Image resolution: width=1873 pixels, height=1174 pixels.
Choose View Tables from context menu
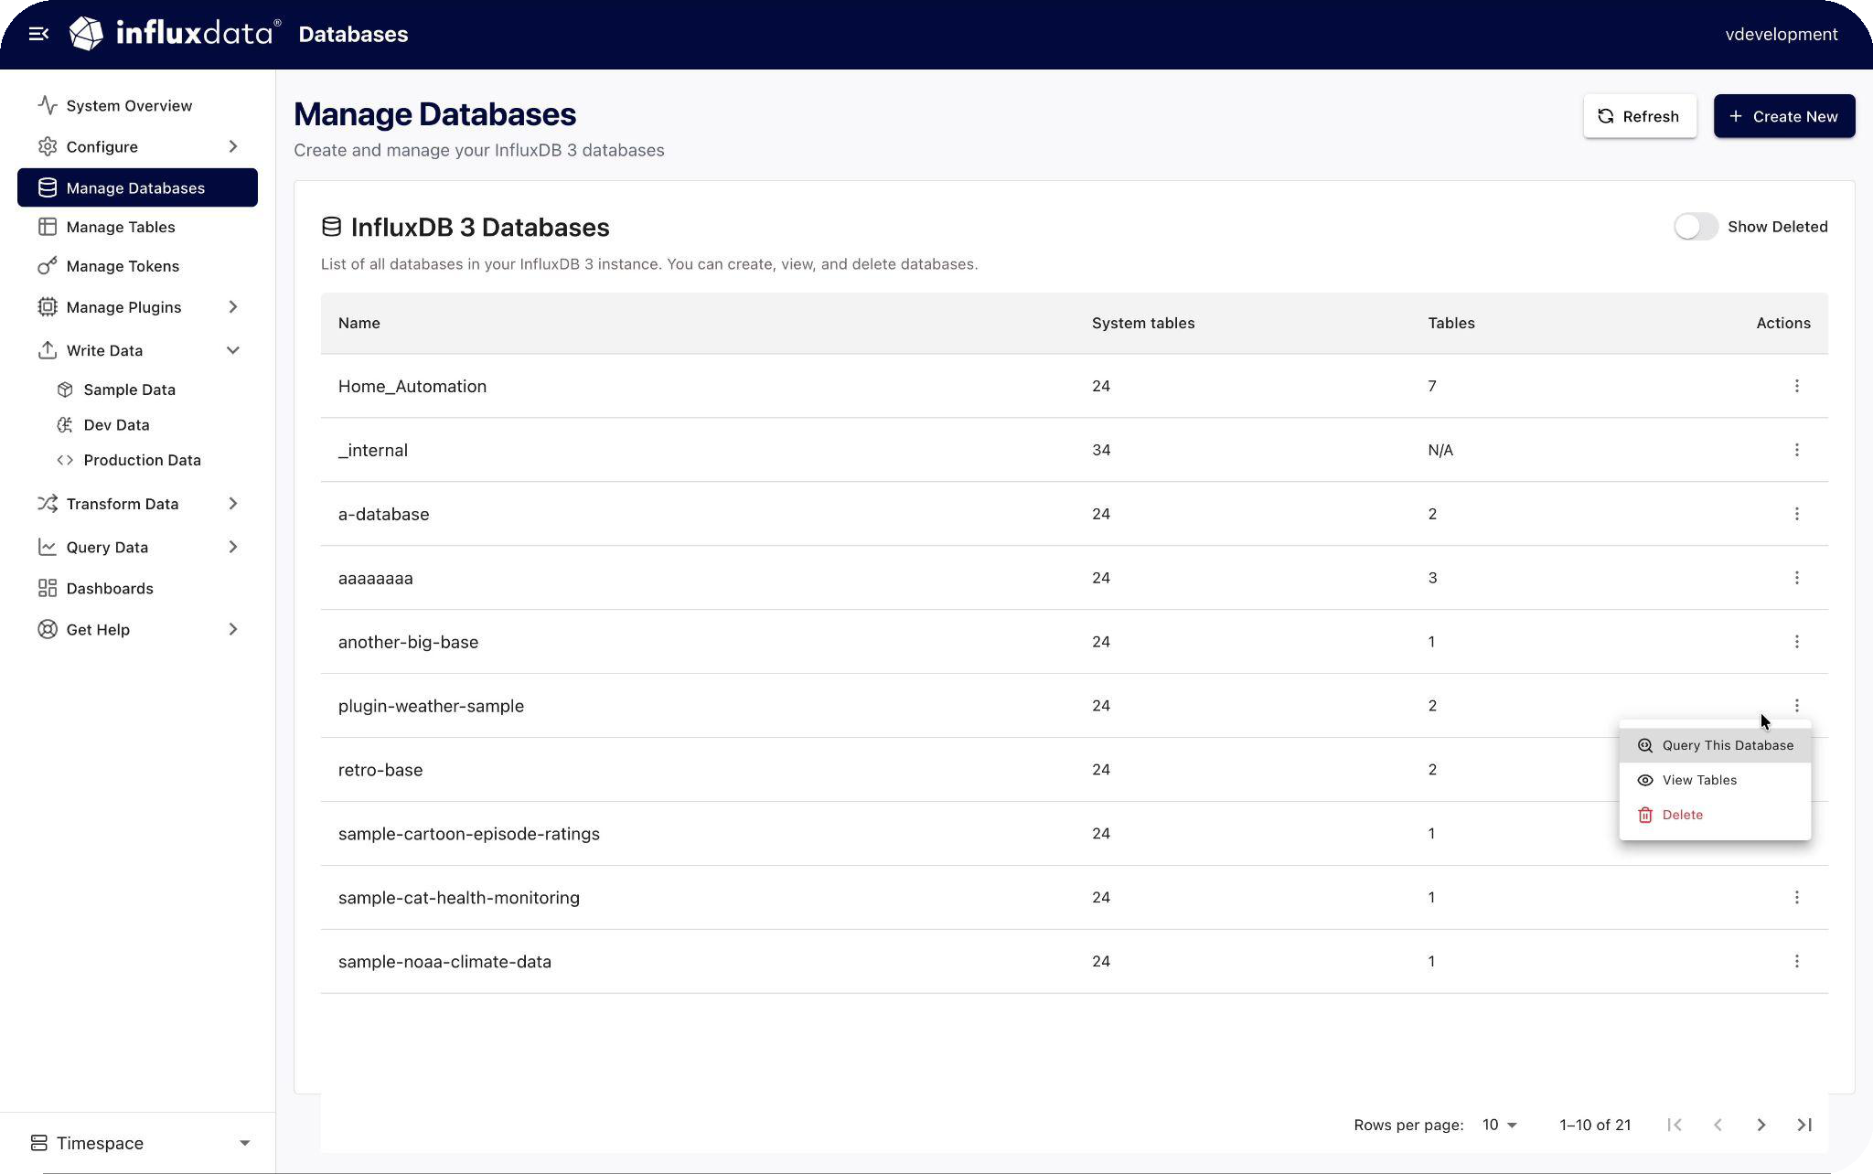pyautogui.click(x=1698, y=780)
